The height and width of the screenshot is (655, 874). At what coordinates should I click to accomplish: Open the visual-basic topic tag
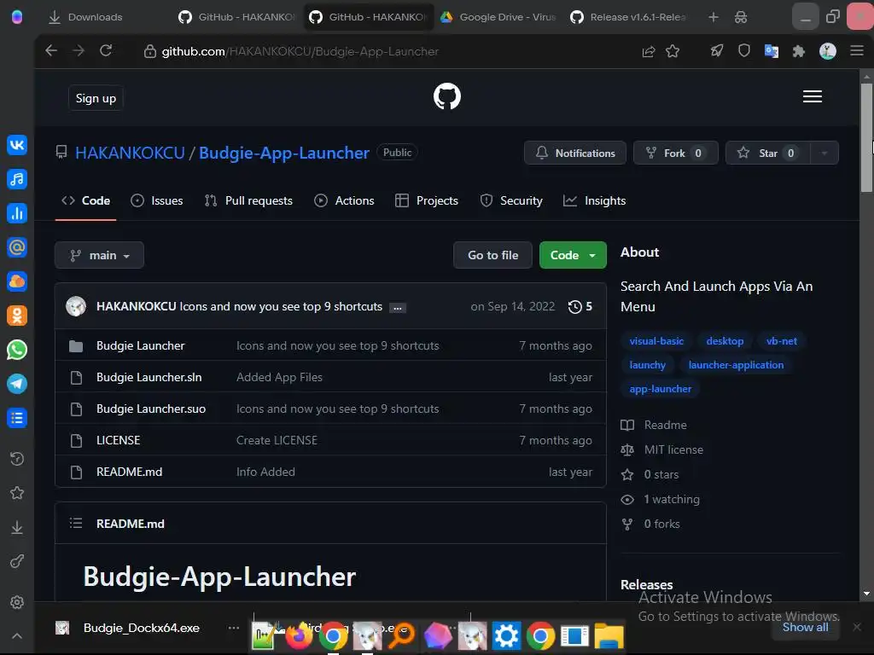pos(656,341)
